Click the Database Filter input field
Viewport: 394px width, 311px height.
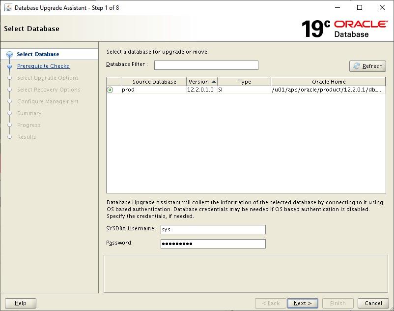[206, 64]
